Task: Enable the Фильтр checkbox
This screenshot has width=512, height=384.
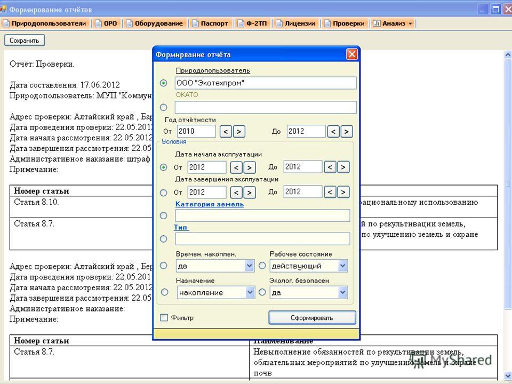Action: point(164,318)
